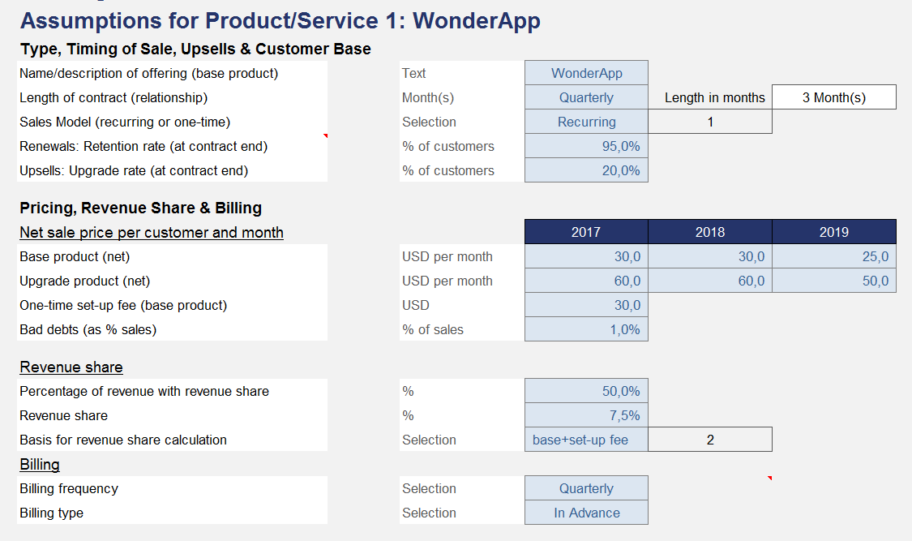Click the 'Bad debts (as % sales)' label
912x541 pixels.
(88, 330)
